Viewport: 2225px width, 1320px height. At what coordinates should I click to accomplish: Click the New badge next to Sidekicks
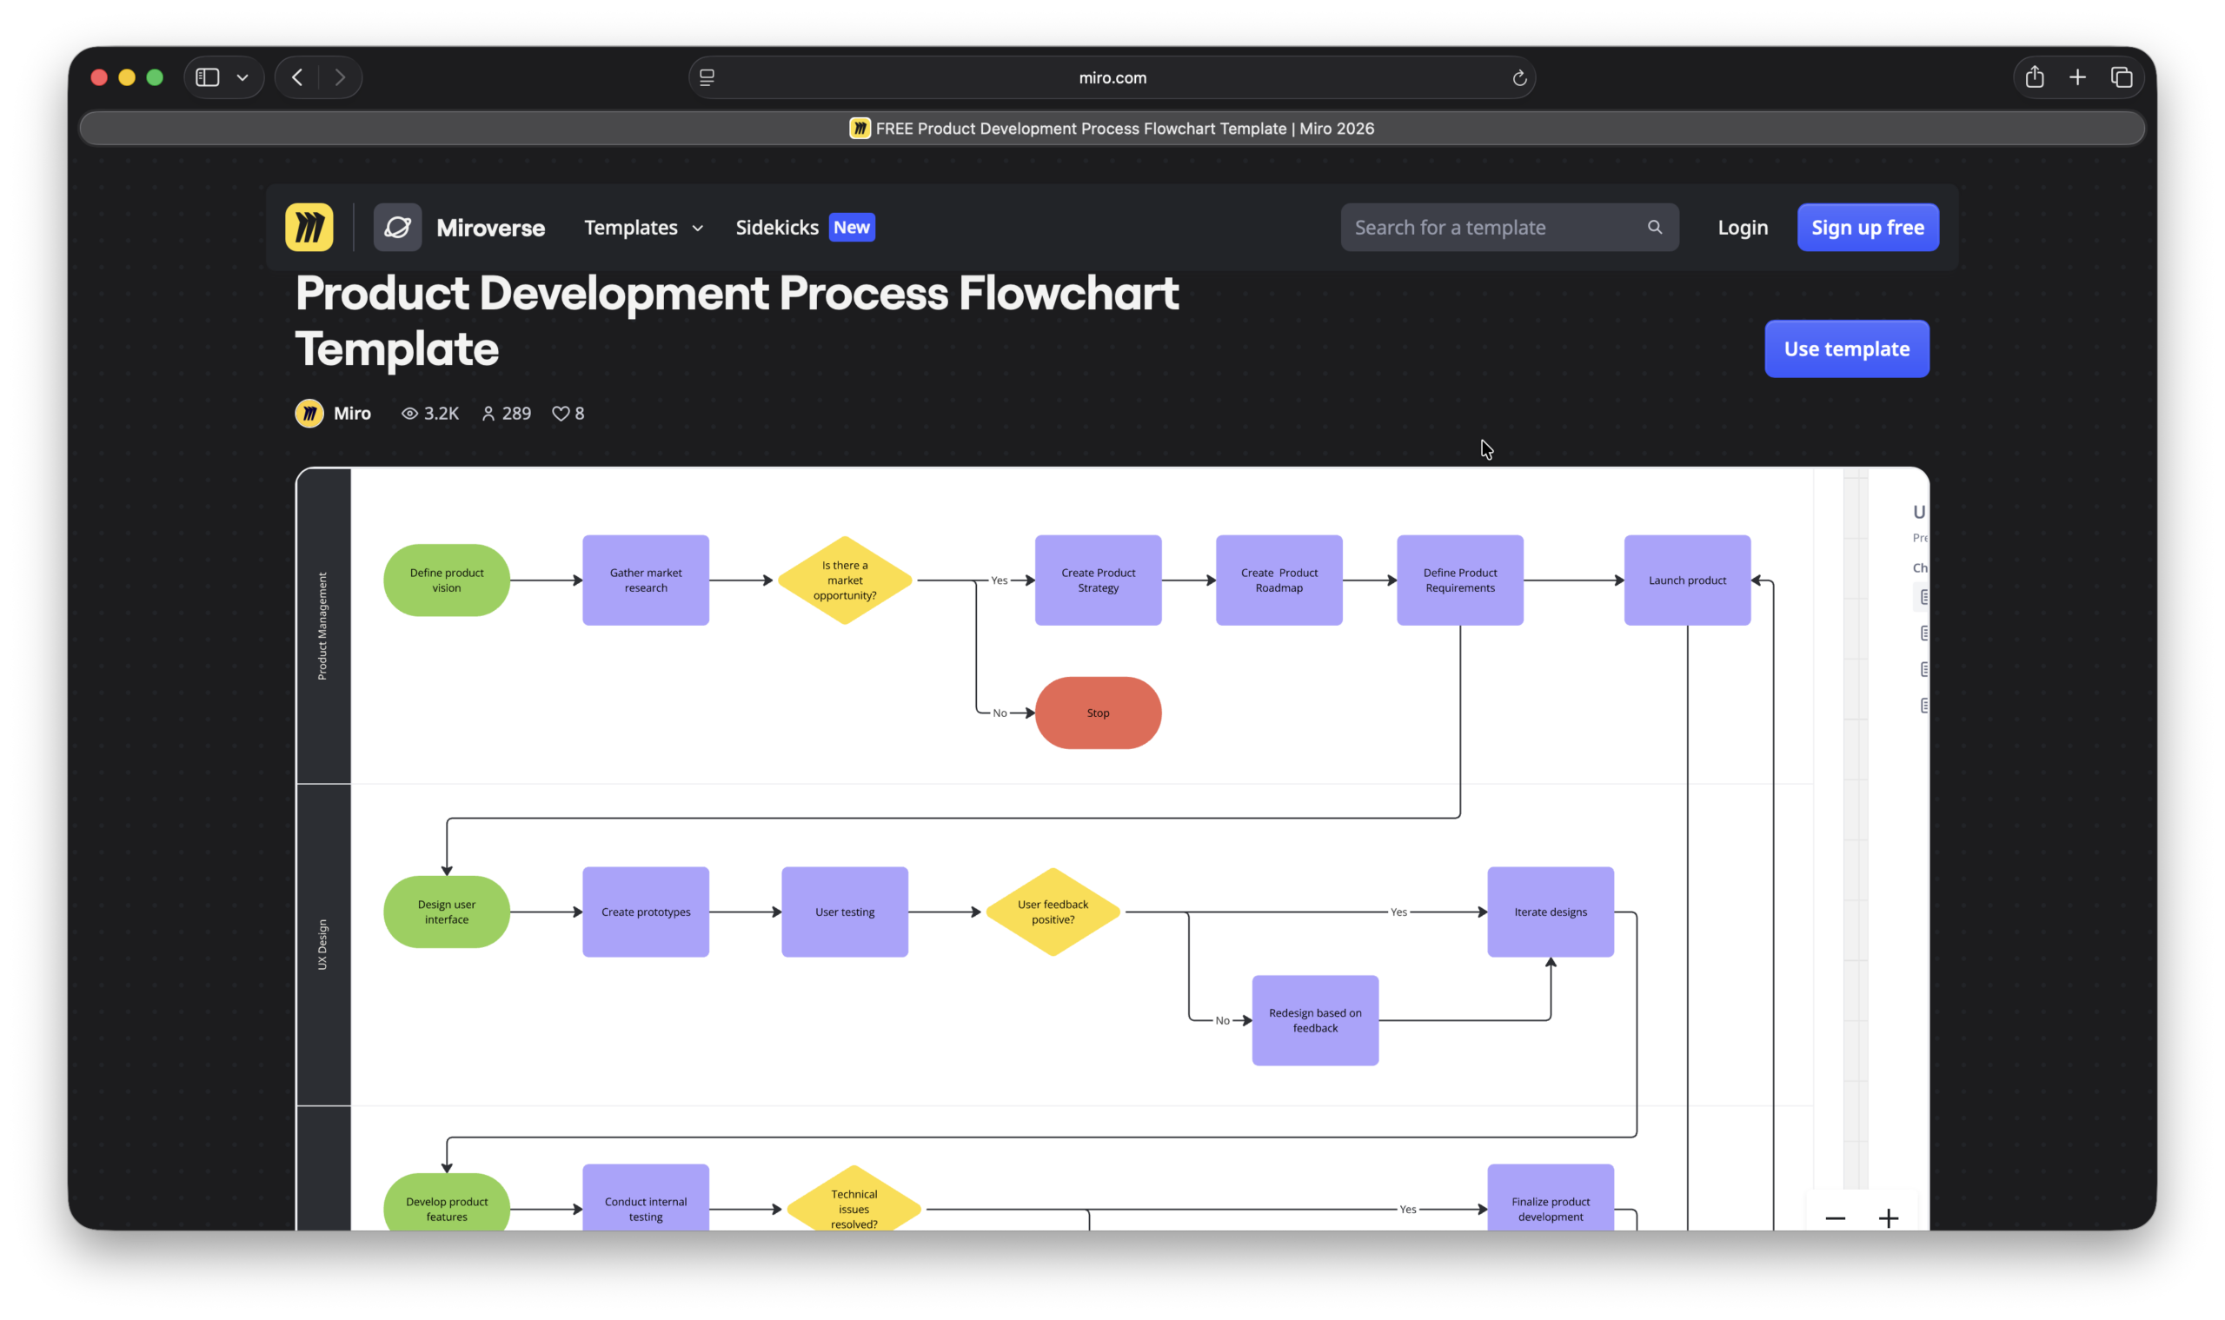(852, 228)
